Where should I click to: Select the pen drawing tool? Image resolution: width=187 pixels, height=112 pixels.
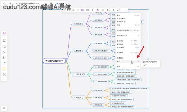click(x=4, y=58)
